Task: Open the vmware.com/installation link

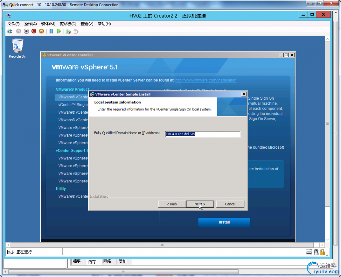Action: pos(206,80)
